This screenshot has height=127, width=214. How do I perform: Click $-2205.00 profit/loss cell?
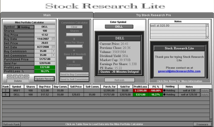[141, 91]
